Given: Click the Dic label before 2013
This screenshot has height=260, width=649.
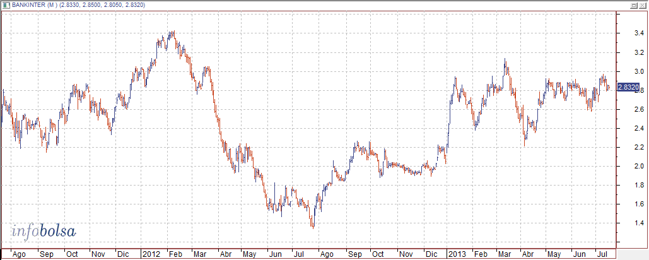Looking at the screenshot, I should point(430,254).
